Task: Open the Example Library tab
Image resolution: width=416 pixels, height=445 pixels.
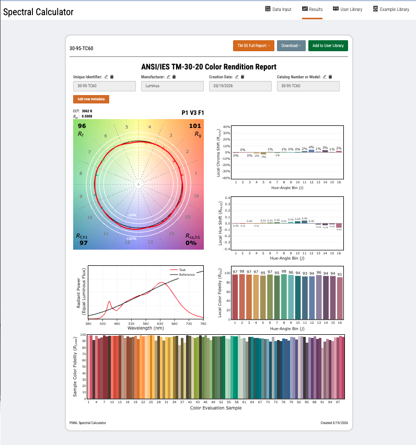Action: (391, 9)
